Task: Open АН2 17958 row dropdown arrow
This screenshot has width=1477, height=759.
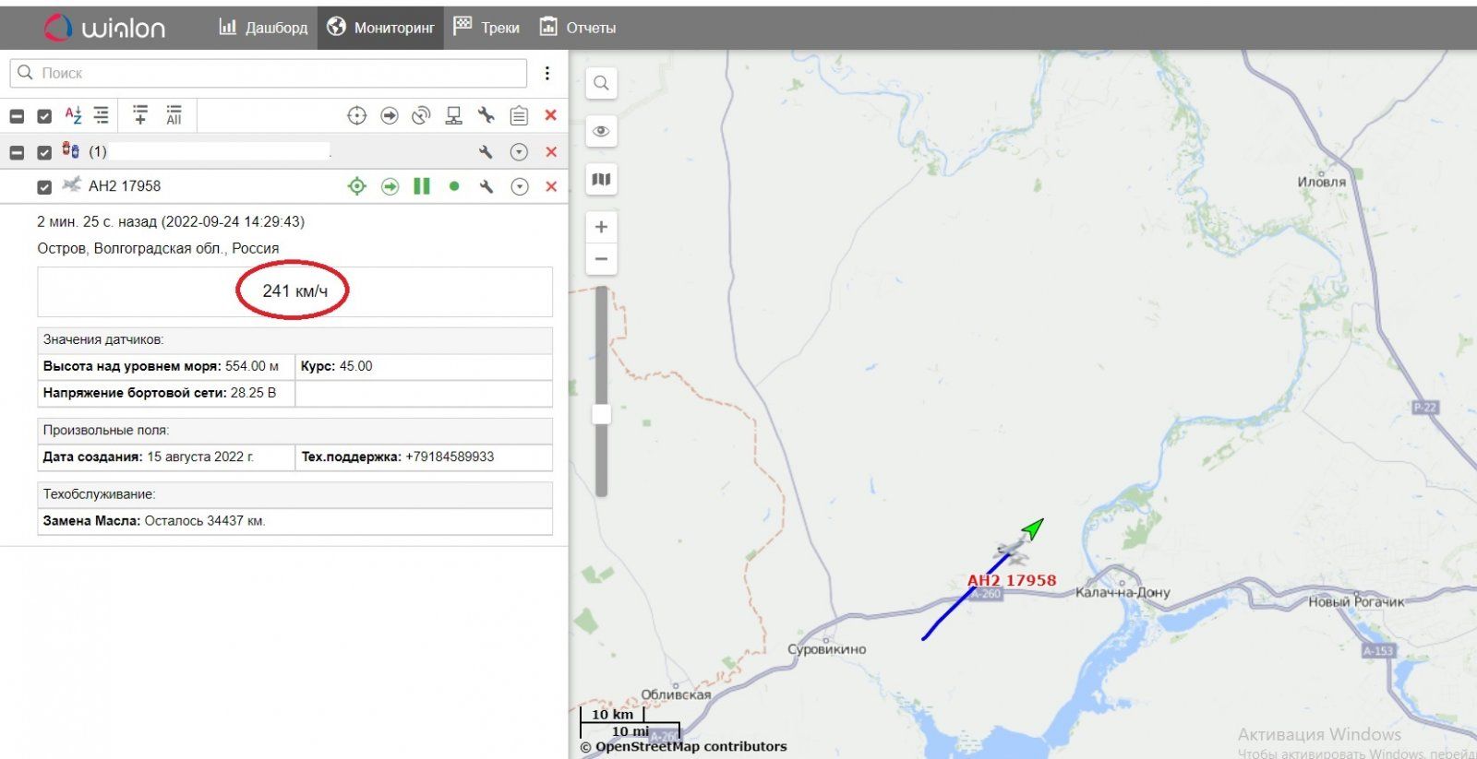Action: (x=520, y=186)
